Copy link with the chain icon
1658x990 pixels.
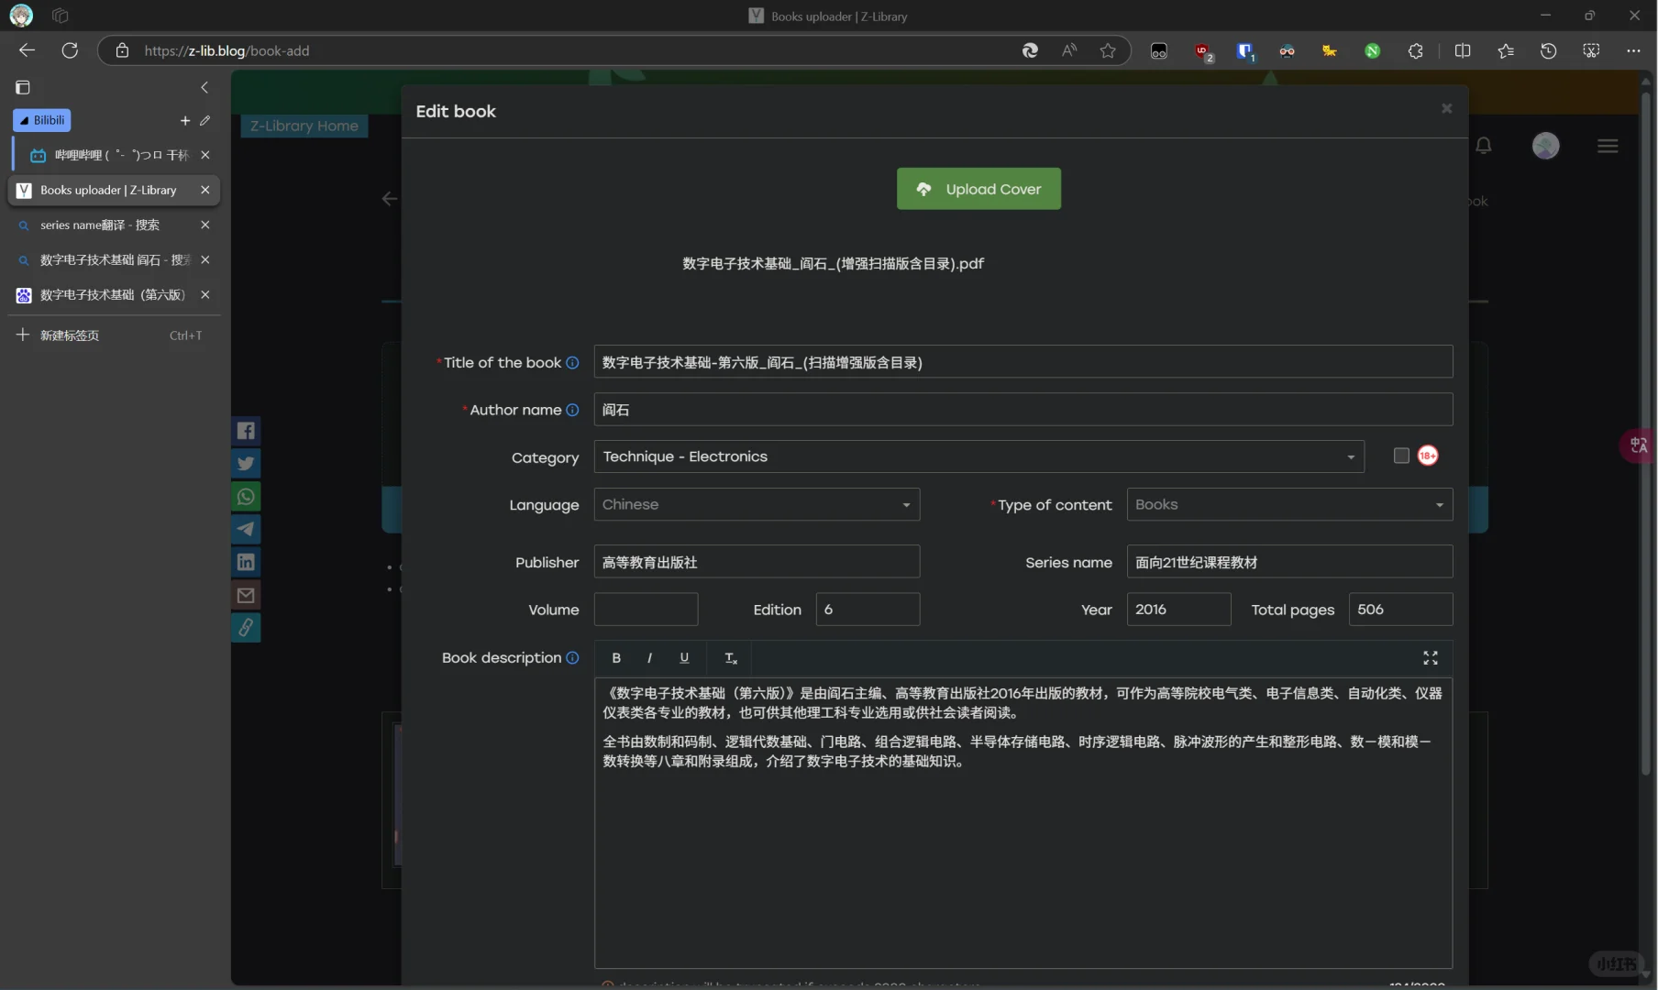coord(246,628)
